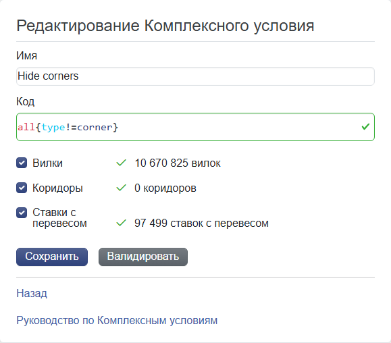Go back via the Назад link
This screenshot has width=391, height=343.
pyautogui.click(x=32, y=294)
